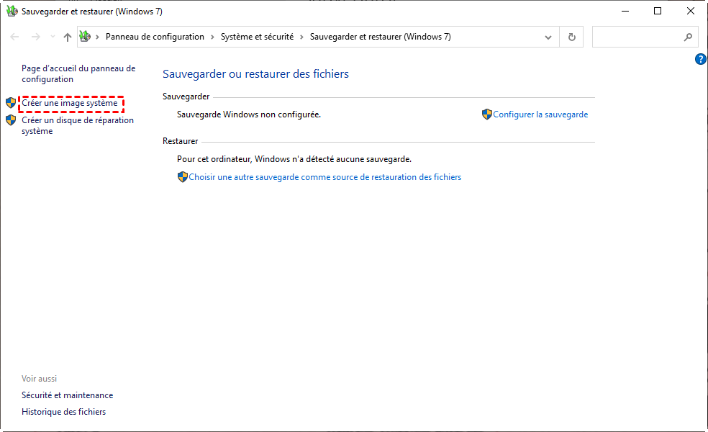Screen dimensions: 708x432
Task: Open the recent locations dropdown arrow
Action: [x=53, y=37]
